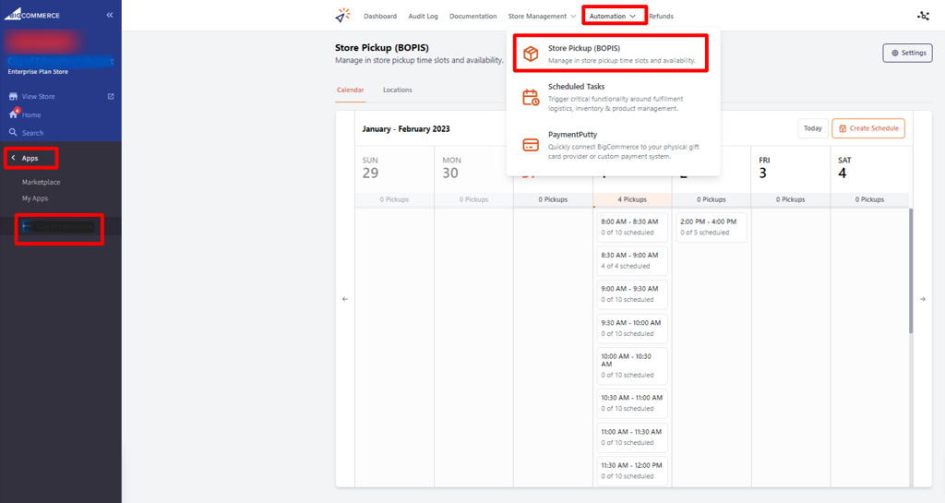945x503 pixels.
Task: Open the 11:00 AM - 11:30 AM slot
Action: (x=632, y=437)
